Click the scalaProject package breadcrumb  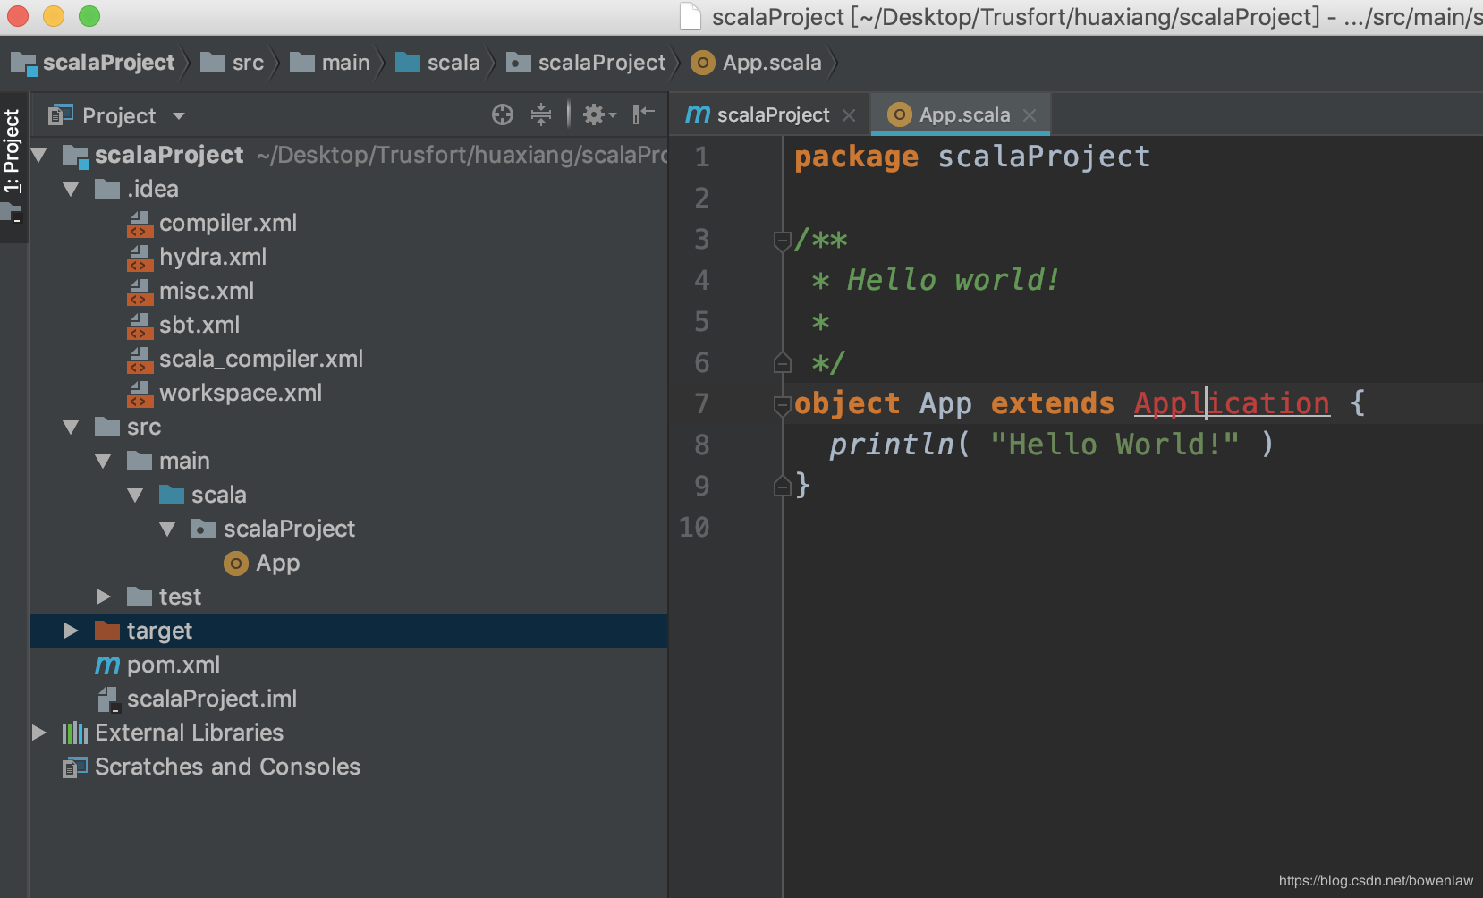click(x=602, y=63)
